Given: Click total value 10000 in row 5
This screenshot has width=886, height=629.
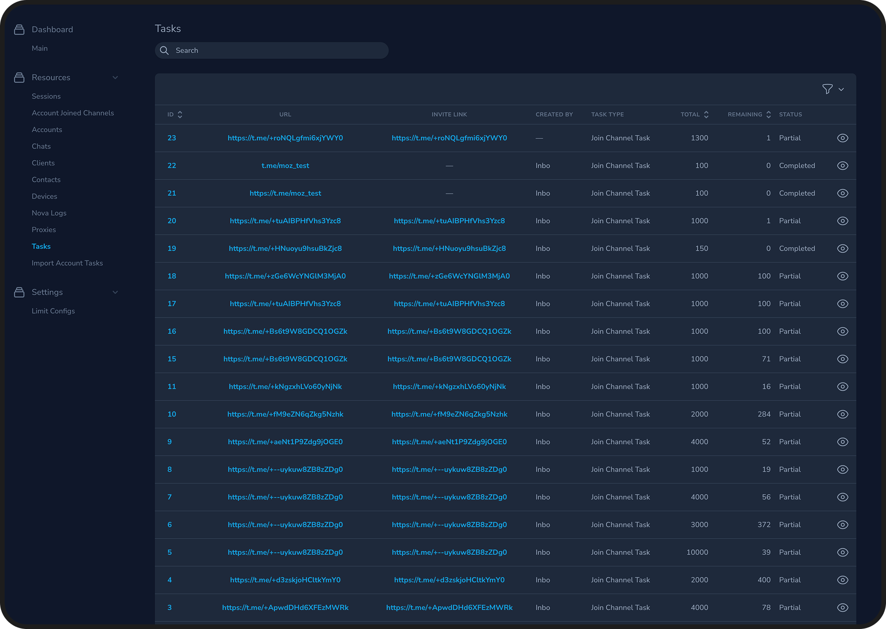Looking at the screenshot, I should pyautogui.click(x=697, y=553).
